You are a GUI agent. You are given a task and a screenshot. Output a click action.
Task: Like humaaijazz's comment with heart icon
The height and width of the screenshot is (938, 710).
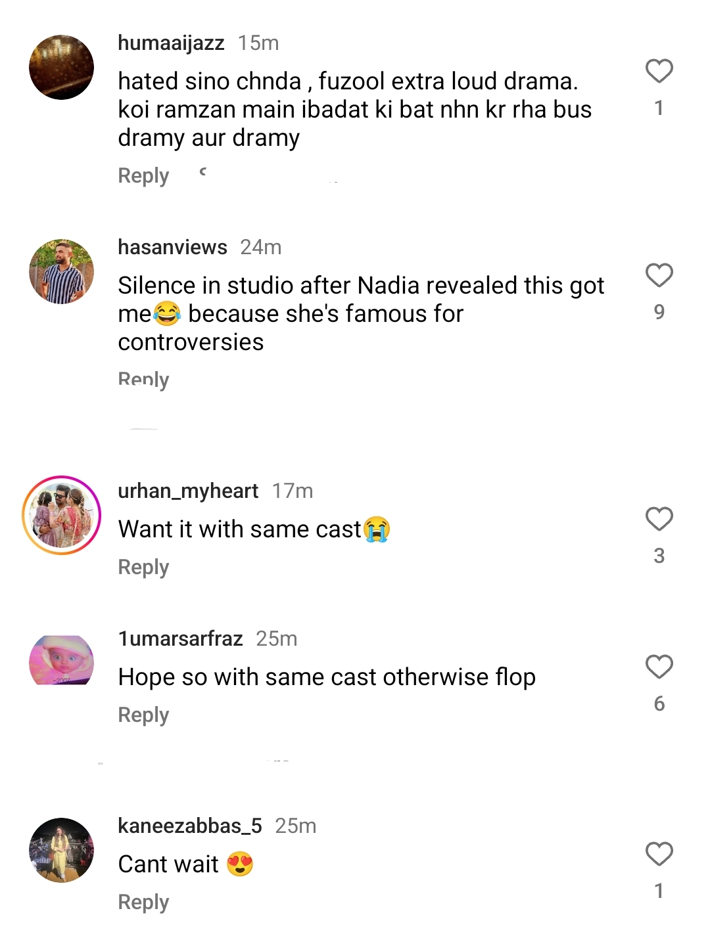tap(659, 71)
